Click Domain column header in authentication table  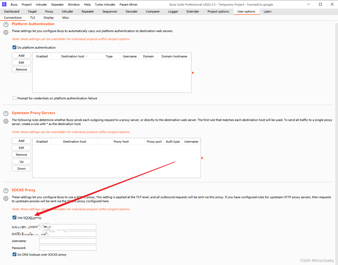[148, 56]
